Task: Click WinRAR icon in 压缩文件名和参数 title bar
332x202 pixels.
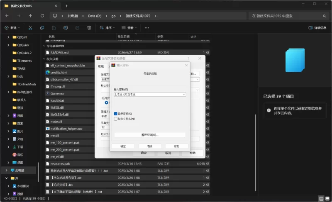Action: pos(98,58)
